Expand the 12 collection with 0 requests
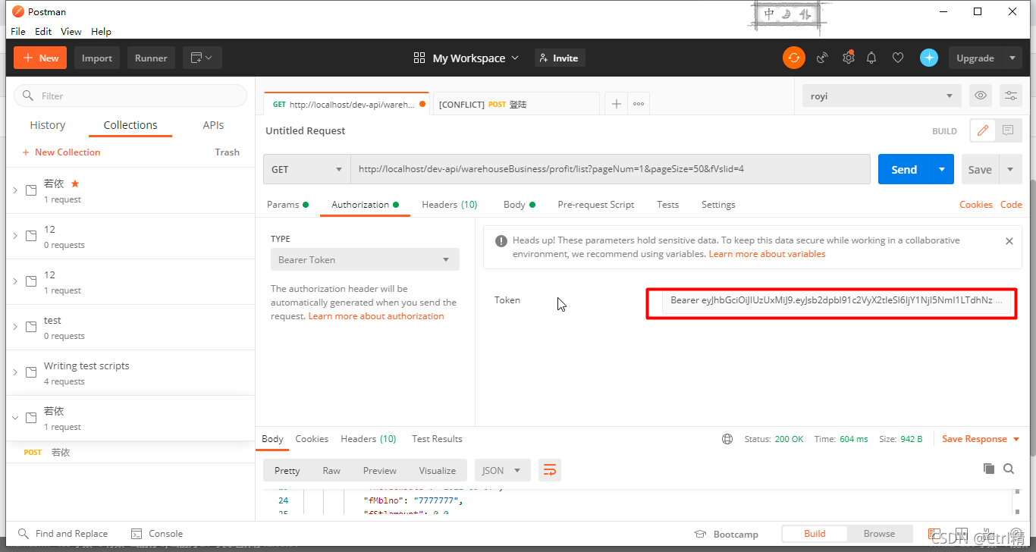This screenshot has height=552, width=1036. pyautogui.click(x=15, y=236)
